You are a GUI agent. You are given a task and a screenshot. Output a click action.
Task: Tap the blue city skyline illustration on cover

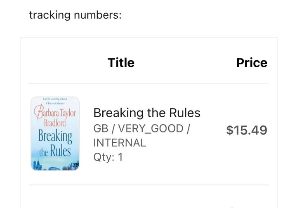tap(55, 165)
